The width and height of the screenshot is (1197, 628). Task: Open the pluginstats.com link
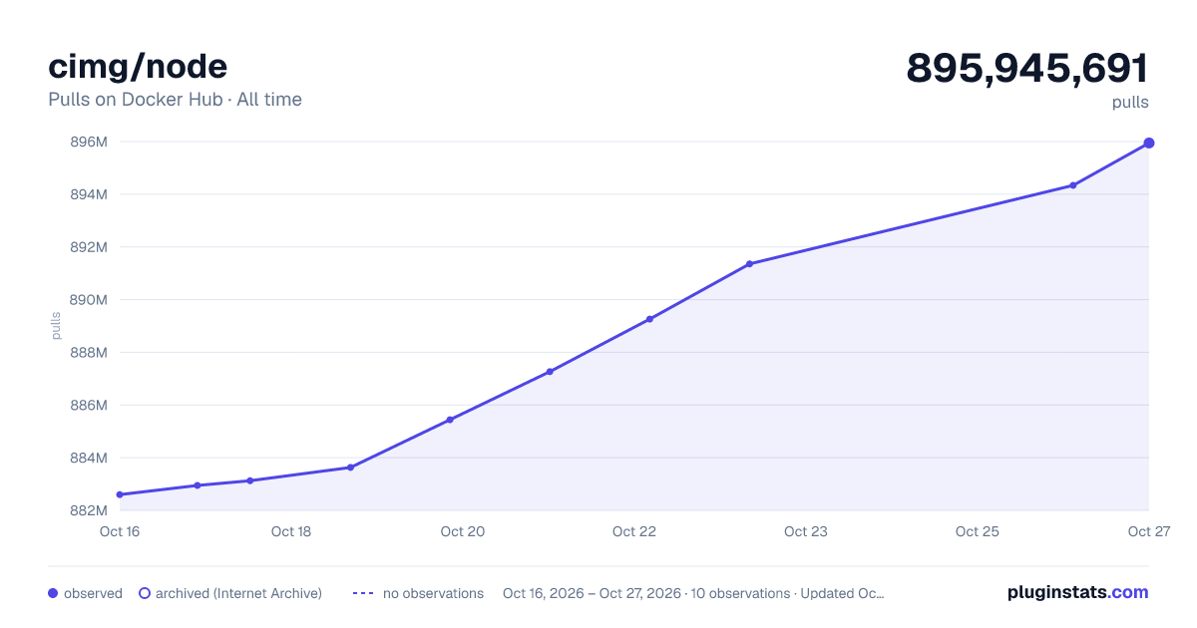(x=1077, y=592)
